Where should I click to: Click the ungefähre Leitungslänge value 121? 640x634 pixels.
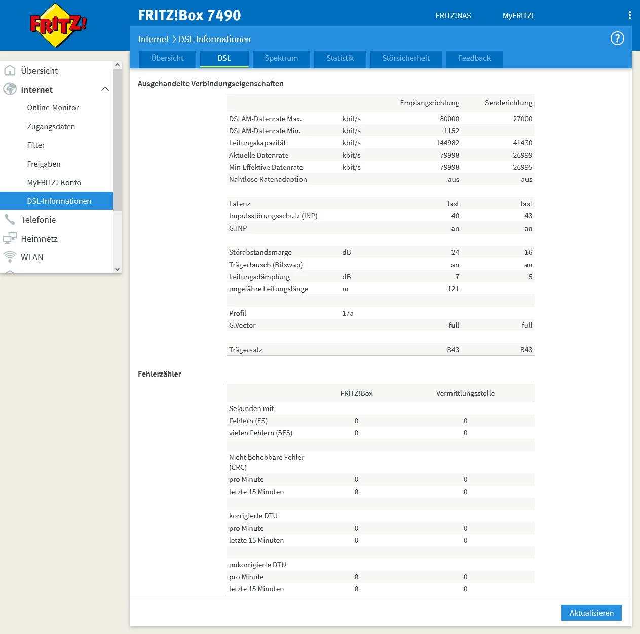tap(453, 289)
